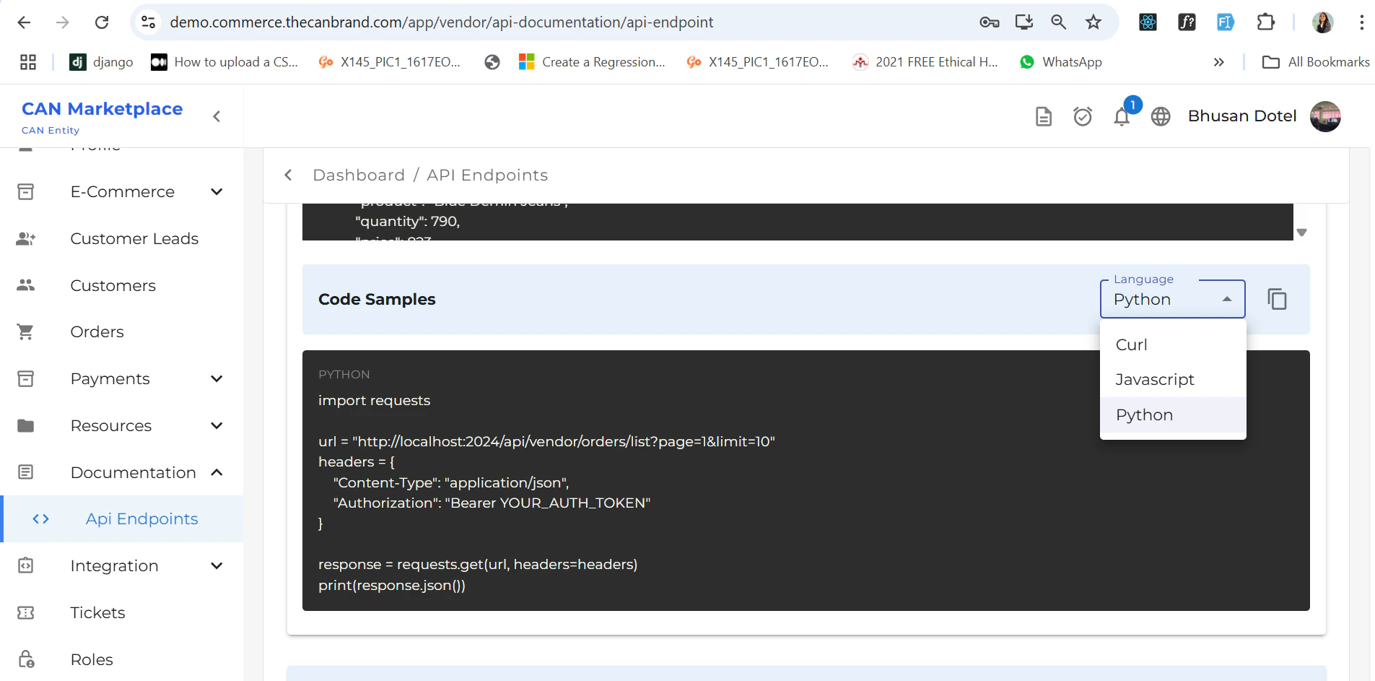Image resolution: width=1375 pixels, height=681 pixels.
Task: Expand the Resources menu
Action: tap(122, 426)
